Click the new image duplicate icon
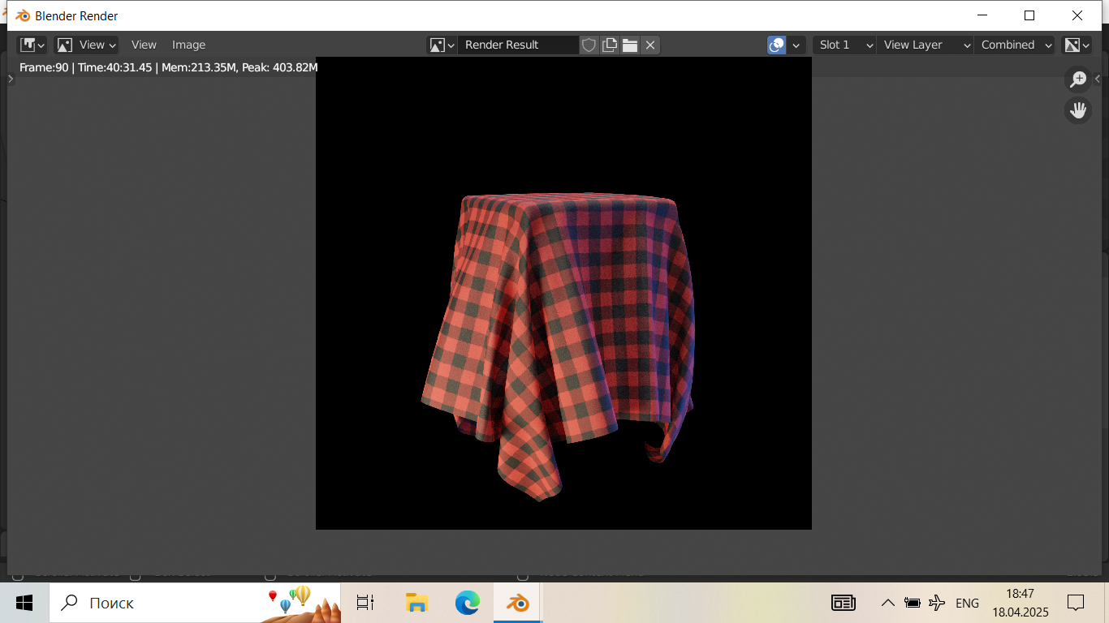 pos(610,45)
